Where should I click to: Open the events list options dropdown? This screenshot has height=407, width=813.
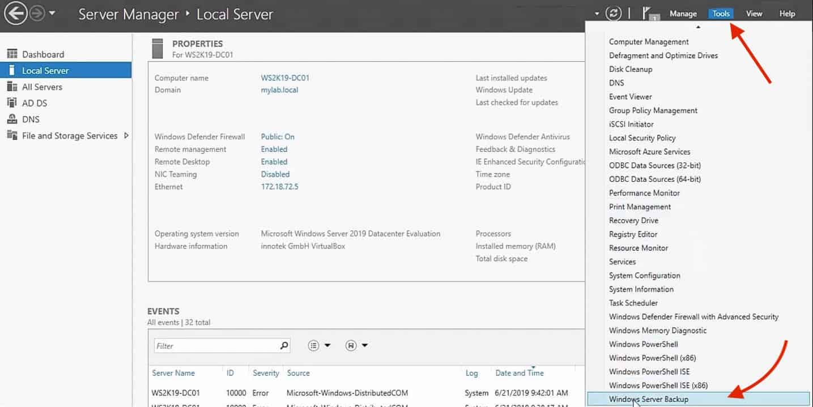point(320,345)
